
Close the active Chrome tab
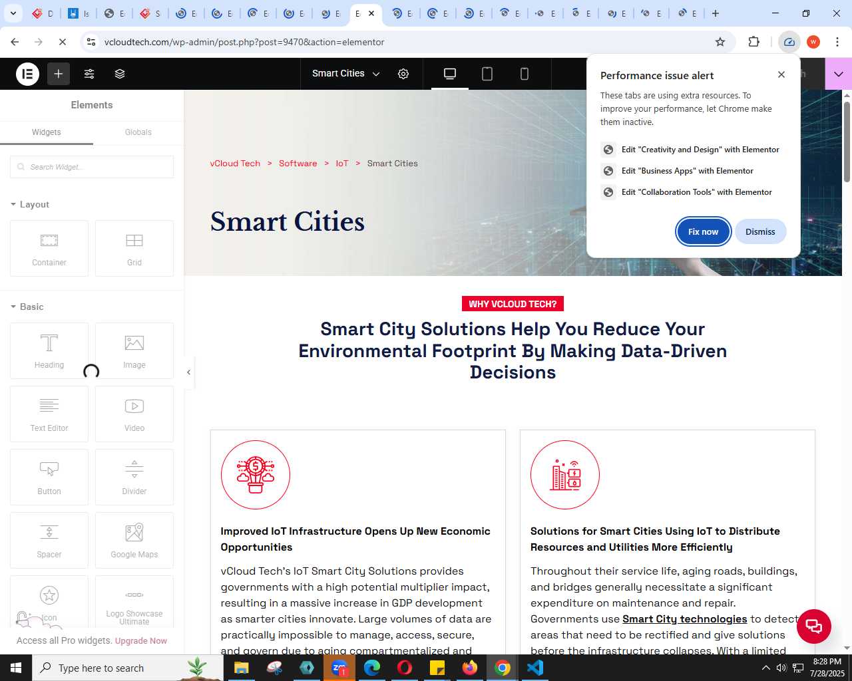coord(371,13)
